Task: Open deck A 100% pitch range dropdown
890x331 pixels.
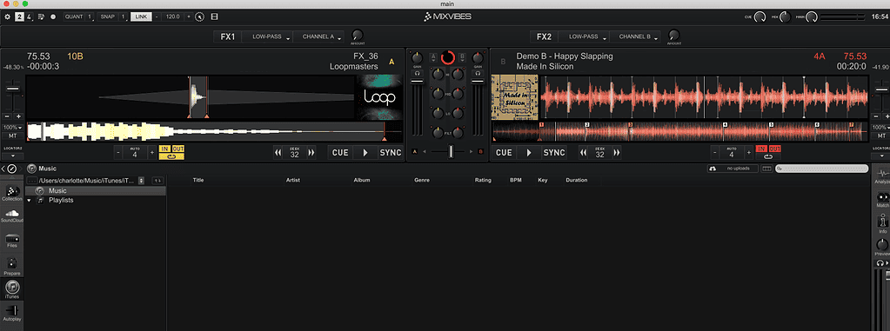Action: 11,128
